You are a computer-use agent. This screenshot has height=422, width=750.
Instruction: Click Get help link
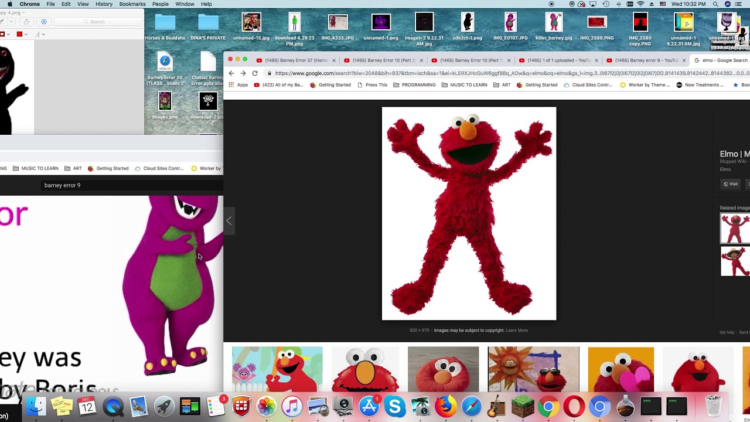(727, 332)
